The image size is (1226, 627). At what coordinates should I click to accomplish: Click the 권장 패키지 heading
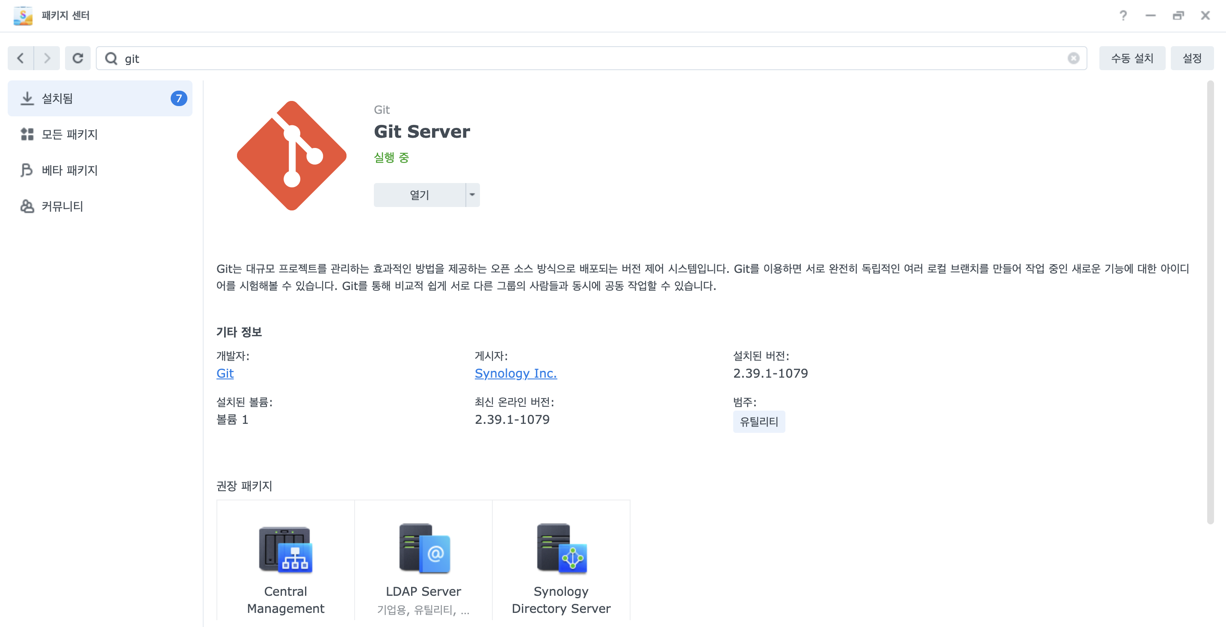coord(244,486)
